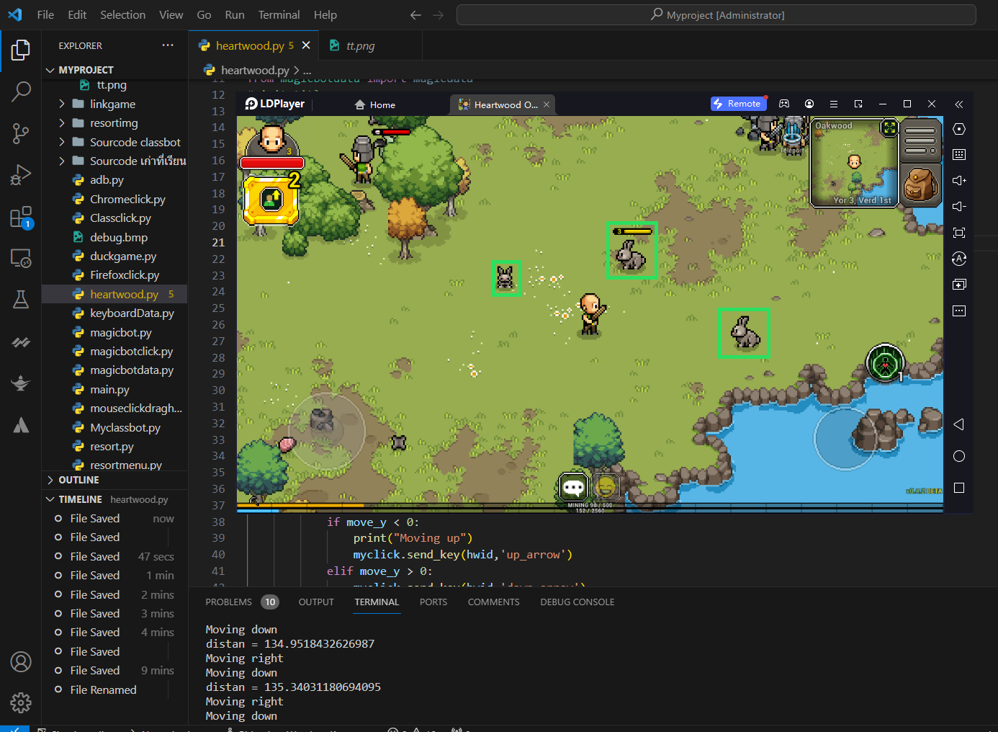Viewport: 998px width, 732px height.
Task: Open the Search view in activity bar
Action: tap(21, 91)
